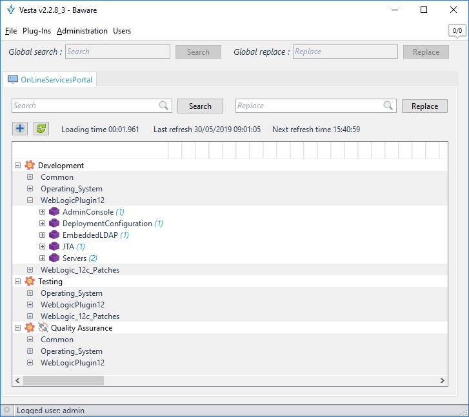Click the Replace button in the tab panel
This screenshot has width=469, height=417.
pyautogui.click(x=424, y=106)
